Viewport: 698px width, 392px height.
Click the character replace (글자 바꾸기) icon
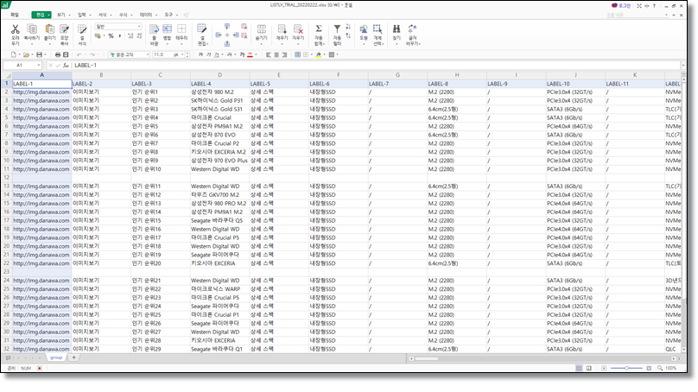412,29
